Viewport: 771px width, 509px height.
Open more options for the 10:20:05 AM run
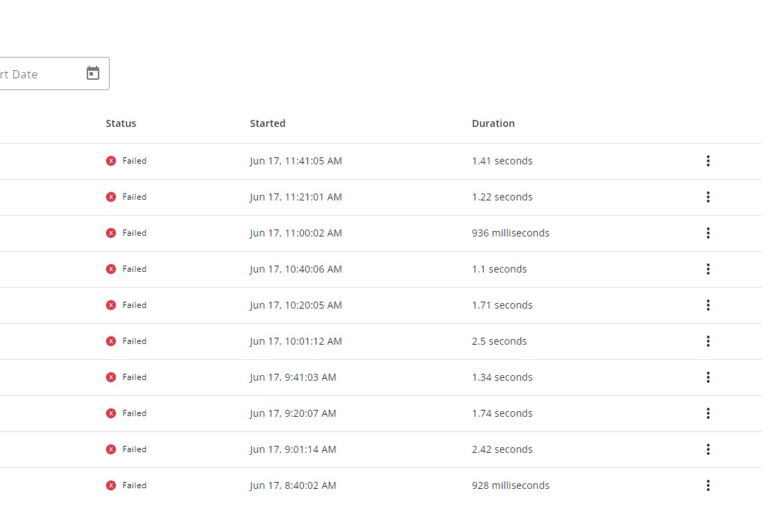coord(708,305)
